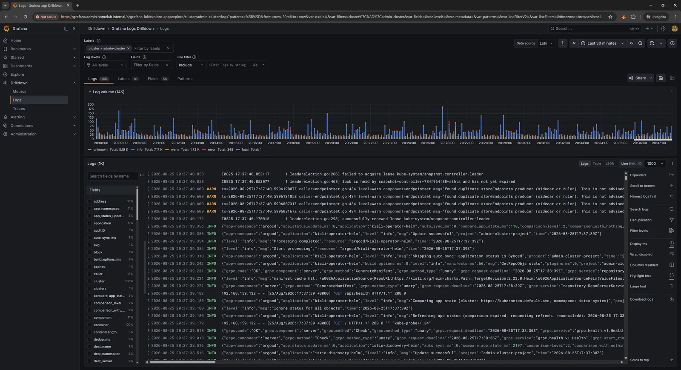
Task: Open the line limit 1000 dropdown
Action: (655, 163)
